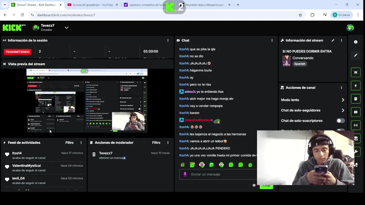Open chat settings gear icon
The width and height of the screenshot is (365, 205).
point(254,185)
